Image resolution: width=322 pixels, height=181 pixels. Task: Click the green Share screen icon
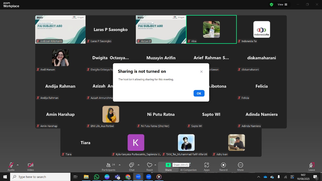168,165
